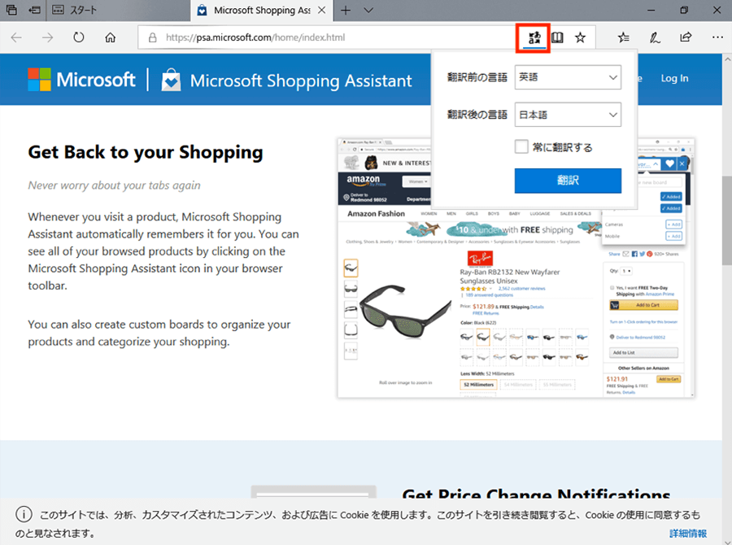Screen dimensions: 732x545
Task: Open a new tab with plus
Action: click(346, 11)
